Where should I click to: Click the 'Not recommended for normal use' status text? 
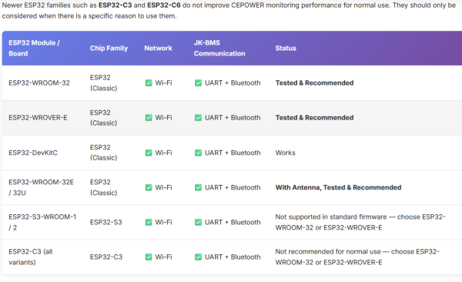pyautogui.click(x=328, y=252)
